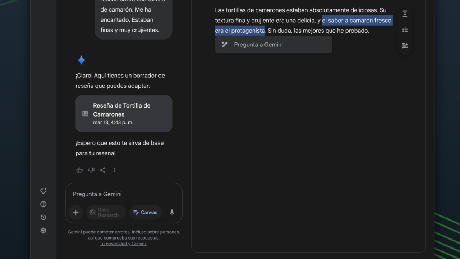The image size is (460, 259).
Task: Open the heart icon in the left sidebar
Action: click(x=43, y=191)
